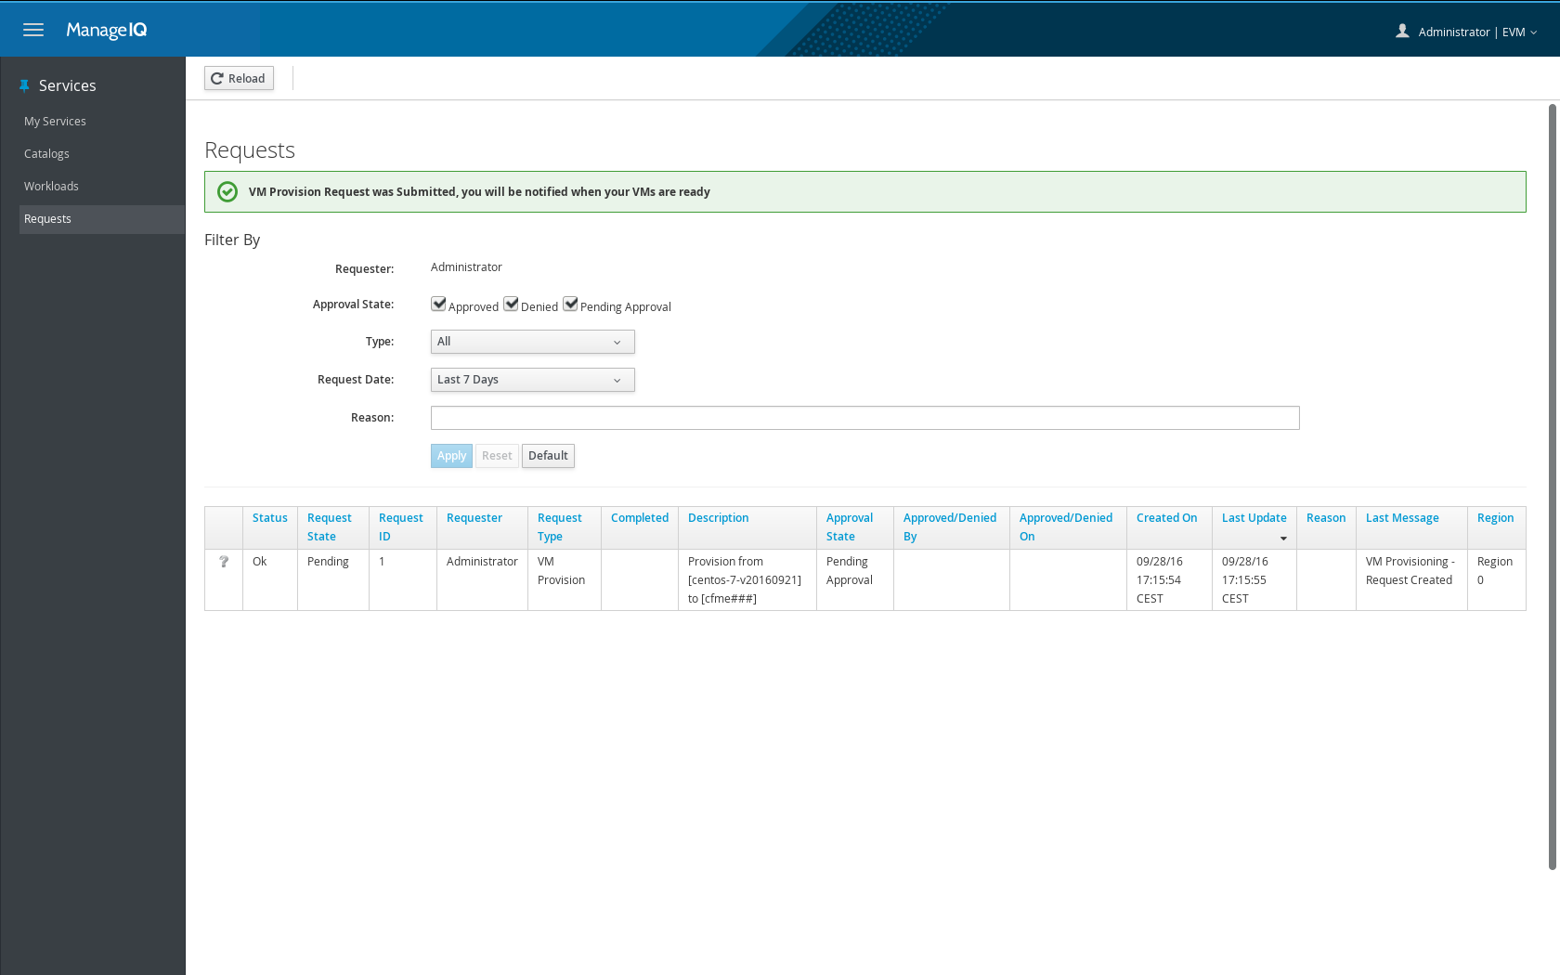Click the 'VM Provision' request type cell
The height and width of the screenshot is (975, 1560).
pyautogui.click(x=565, y=580)
